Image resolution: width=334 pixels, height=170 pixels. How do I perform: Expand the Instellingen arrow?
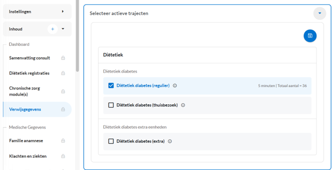(63, 12)
